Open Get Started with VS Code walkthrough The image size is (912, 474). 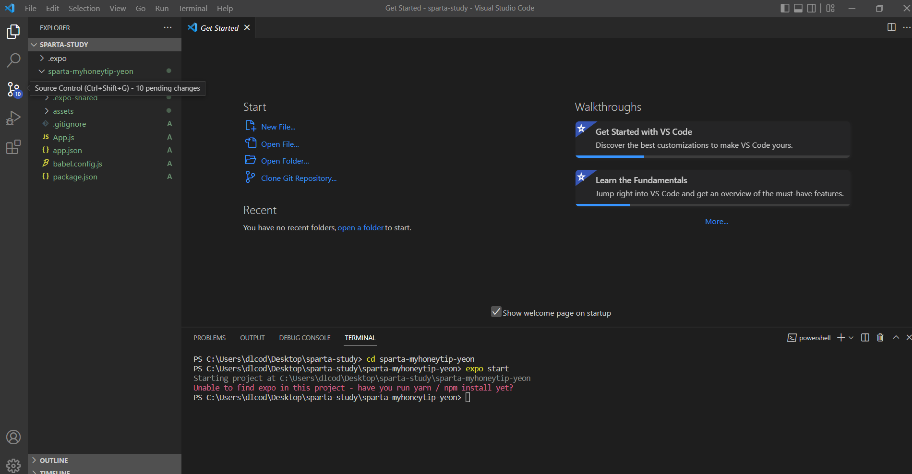pyautogui.click(x=713, y=139)
